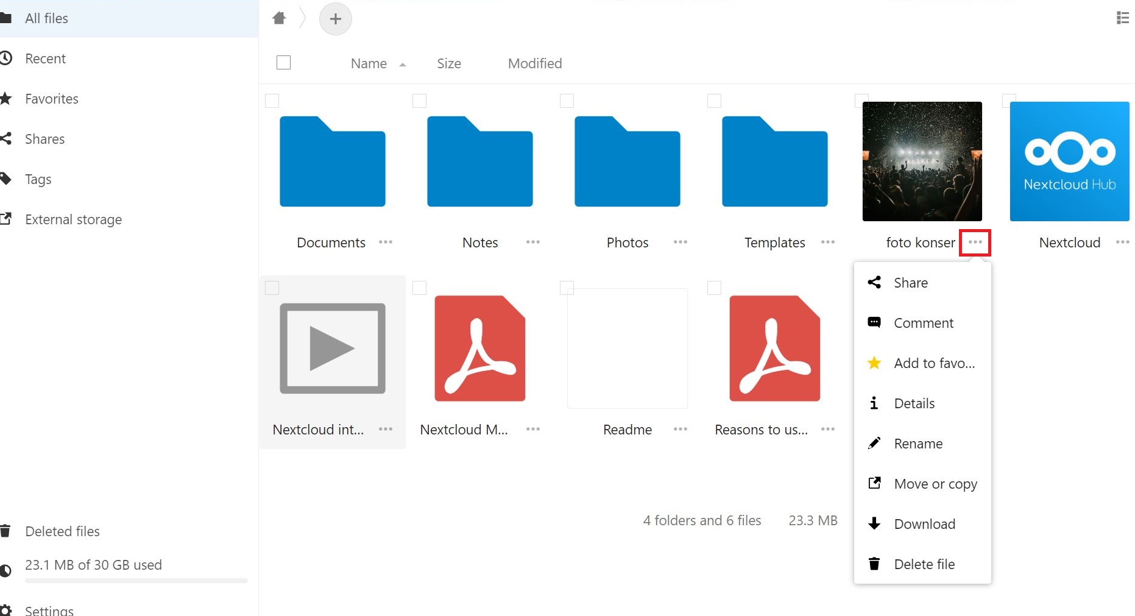Viewport: 1135px width, 616px height.
Task: Check the Documents folder checkbox
Action: click(272, 101)
